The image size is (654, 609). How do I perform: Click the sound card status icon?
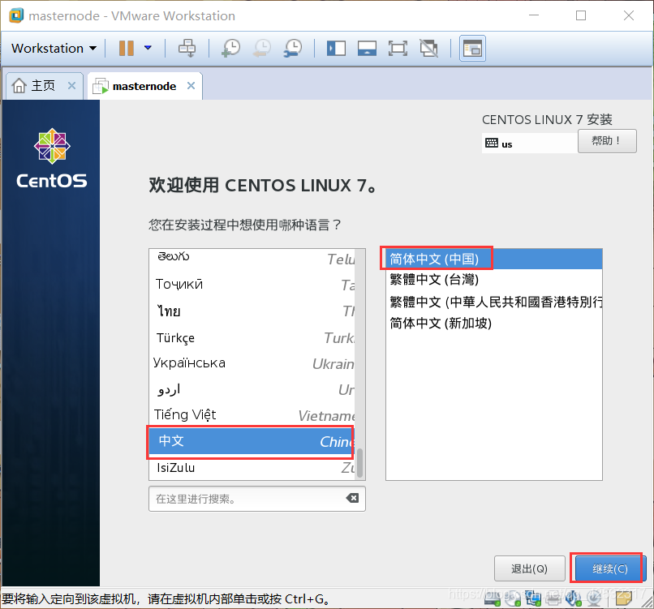(x=574, y=598)
